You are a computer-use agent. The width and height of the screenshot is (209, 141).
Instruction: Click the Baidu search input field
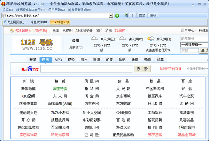pyautogui.click(x=86, y=69)
